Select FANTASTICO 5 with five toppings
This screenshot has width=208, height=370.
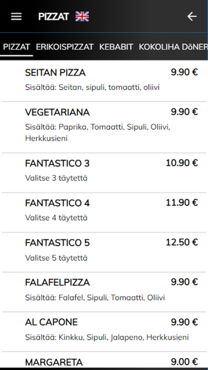click(104, 253)
